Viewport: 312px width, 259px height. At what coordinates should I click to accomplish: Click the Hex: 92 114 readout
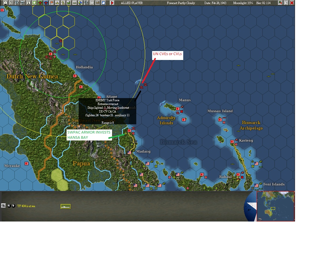pyautogui.click(x=263, y=3)
